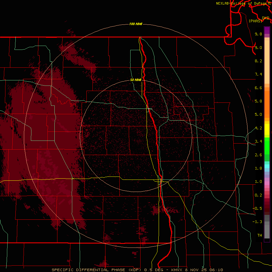Click the 8 NOV 25 date text
The image size is (272, 272).
click(x=196, y=270)
